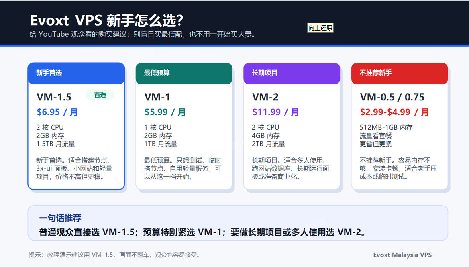Click the sentence starting "普通观众直接选 VM-1.5"
Viewport: 469px width, 267px height.
pyautogui.click(x=202, y=232)
